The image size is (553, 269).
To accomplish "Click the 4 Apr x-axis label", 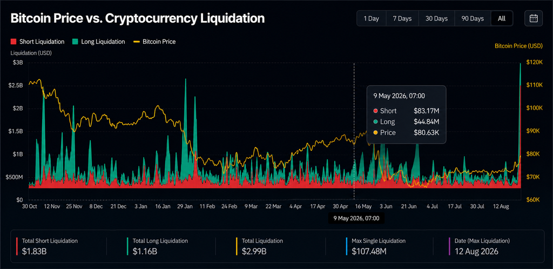I will pos(295,206).
